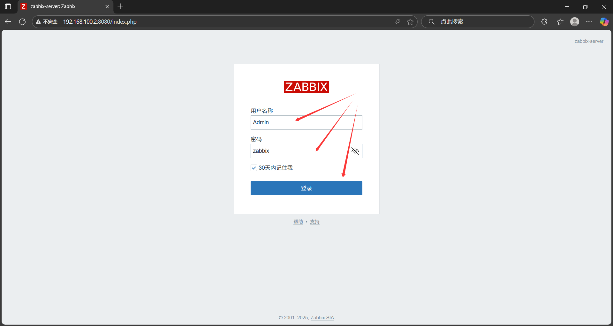Screen dimensions: 613x326
Task: Open a new browser tab
Action: pos(120,6)
